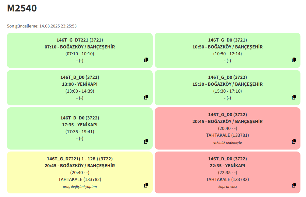Open the green 10:50 Boğazköy / Bahçeşehir card
Viewport: 306px width, 197px height.
tap(227, 50)
